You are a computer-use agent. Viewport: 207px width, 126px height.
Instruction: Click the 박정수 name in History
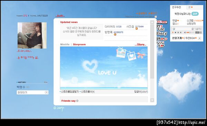[x=21, y=87]
